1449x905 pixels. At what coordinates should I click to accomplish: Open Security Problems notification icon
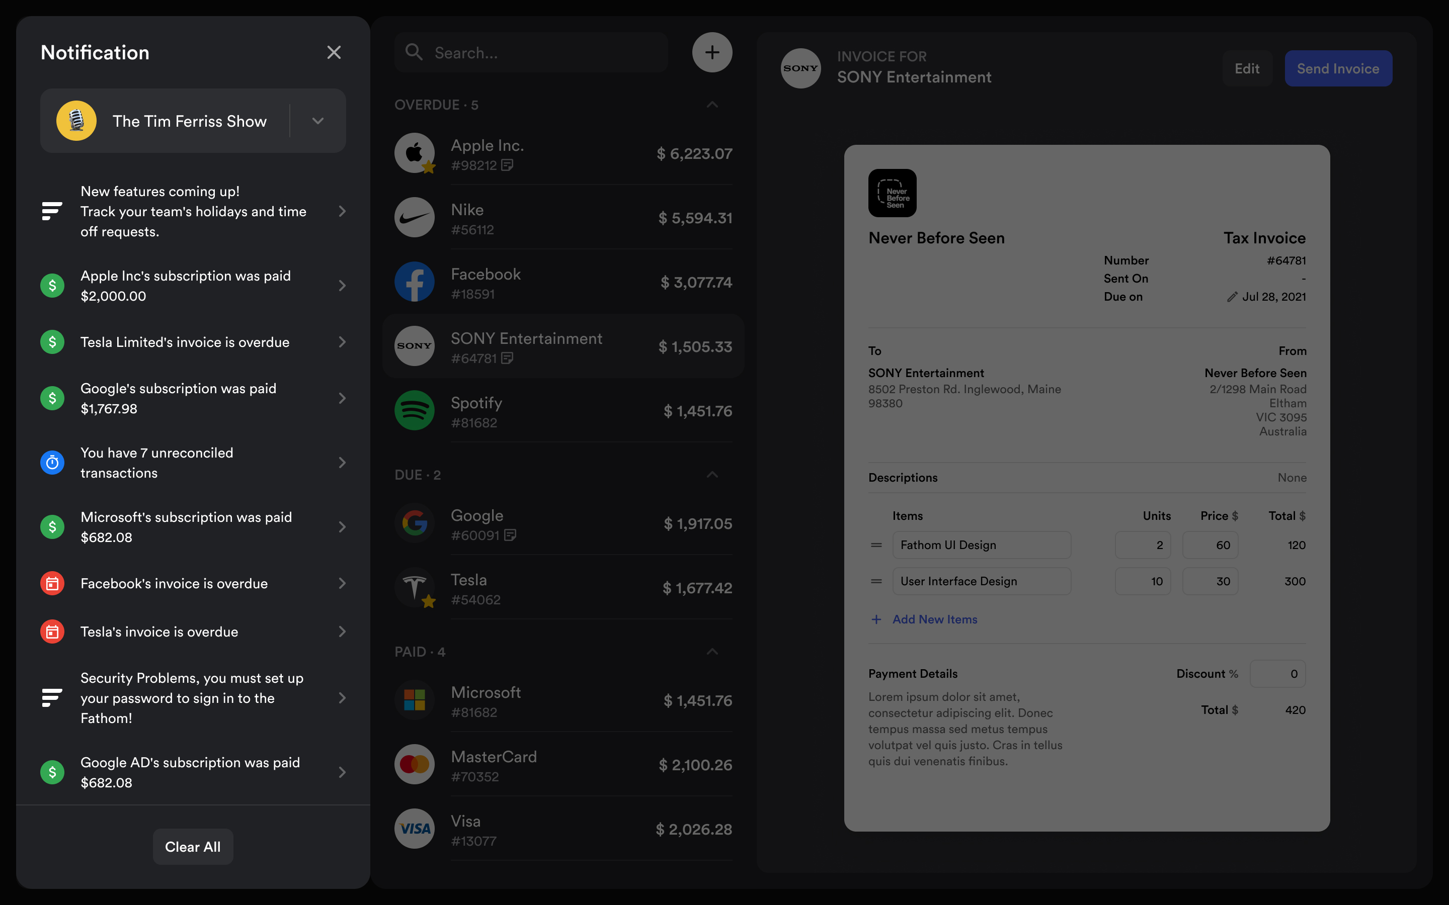click(x=52, y=698)
